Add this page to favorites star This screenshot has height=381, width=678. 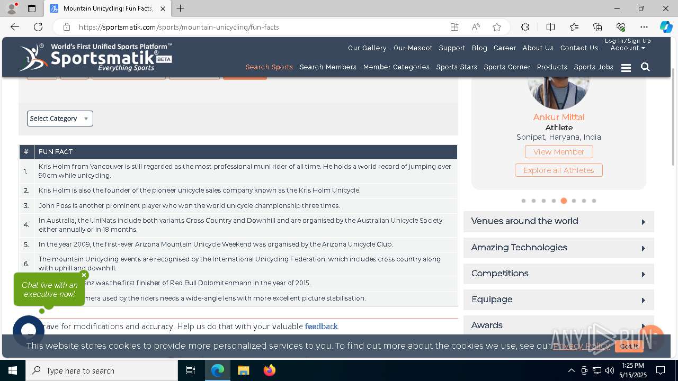(x=497, y=27)
